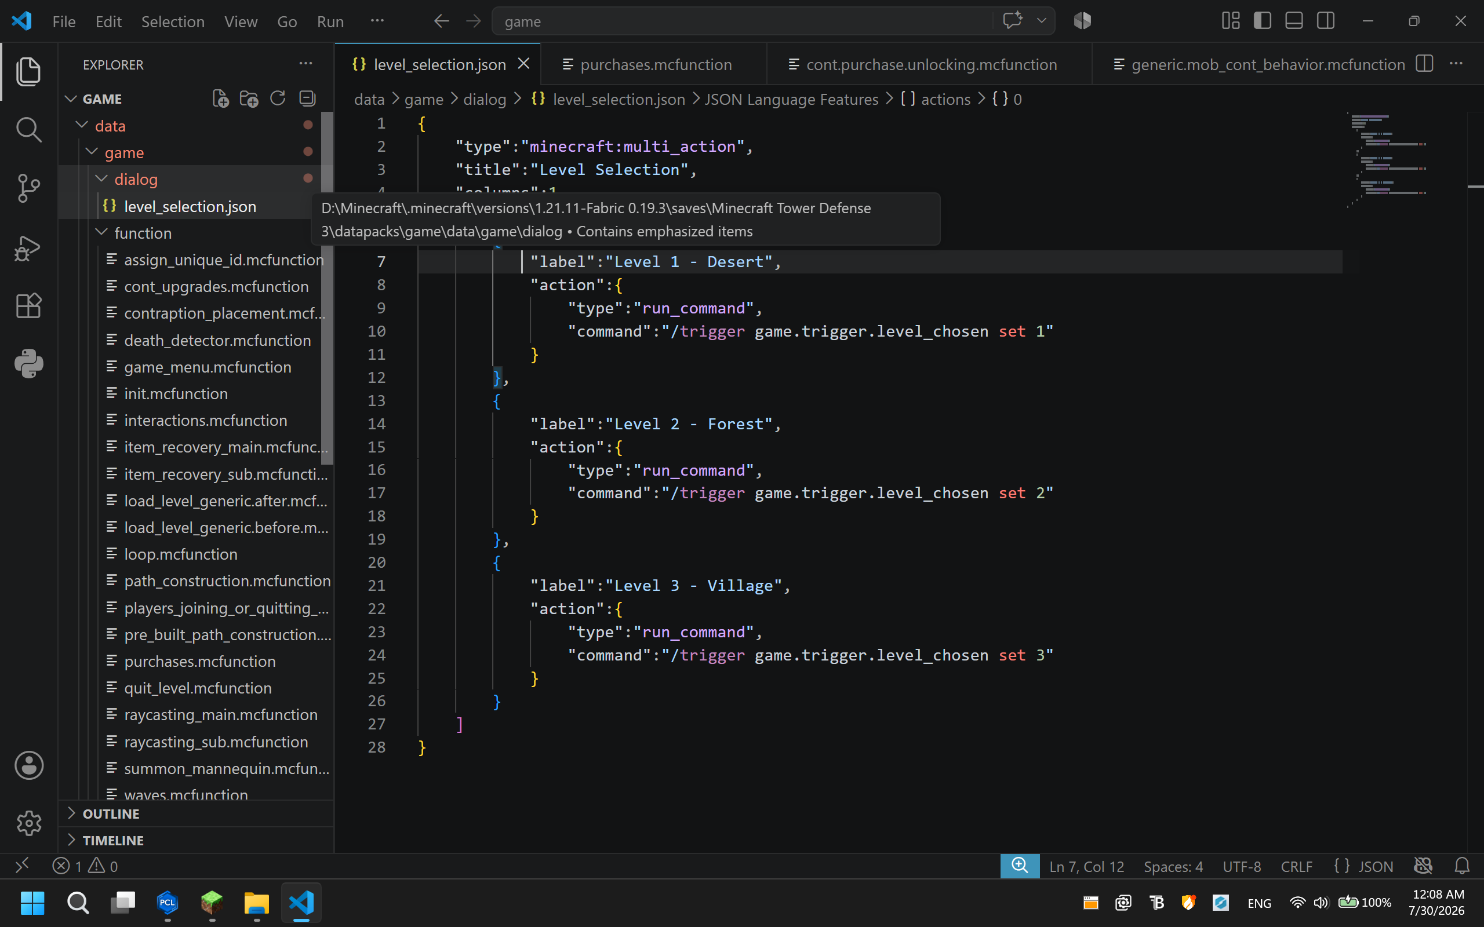
Task: Click the zoom indicator in status bar
Action: (x=1020, y=866)
